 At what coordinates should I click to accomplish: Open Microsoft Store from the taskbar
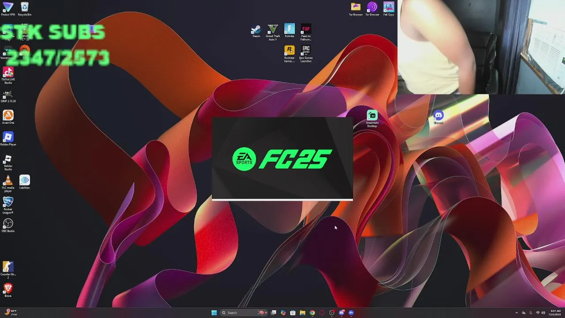[293, 313]
